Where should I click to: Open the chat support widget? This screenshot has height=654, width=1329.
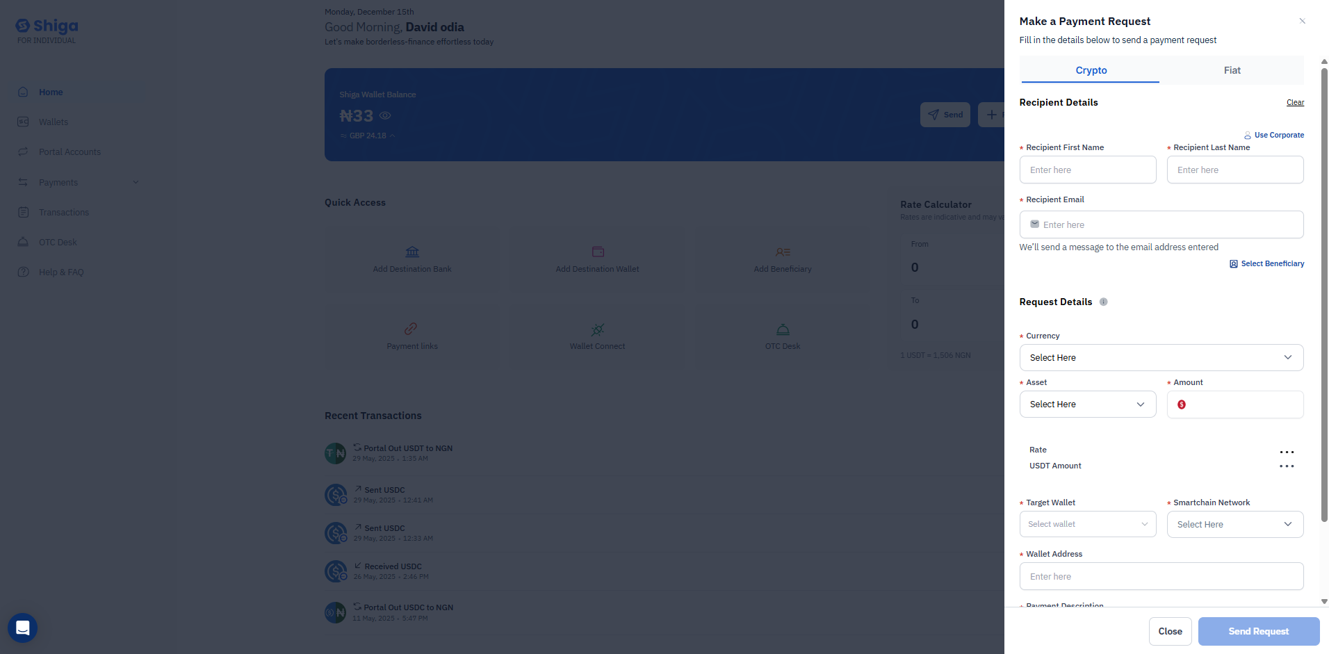22,628
